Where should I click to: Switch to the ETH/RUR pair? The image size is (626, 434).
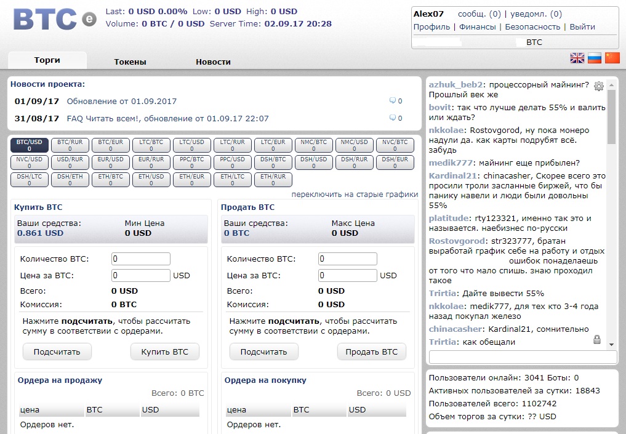pos(273,180)
